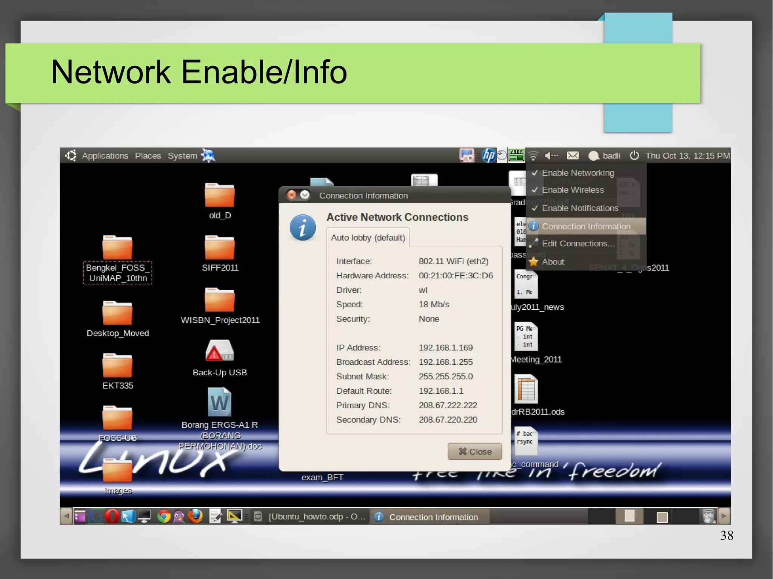Click the Show Desktop icon in bottom panel
Image resolution: width=773 pixels, height=579 pixels.
[80, 516]
